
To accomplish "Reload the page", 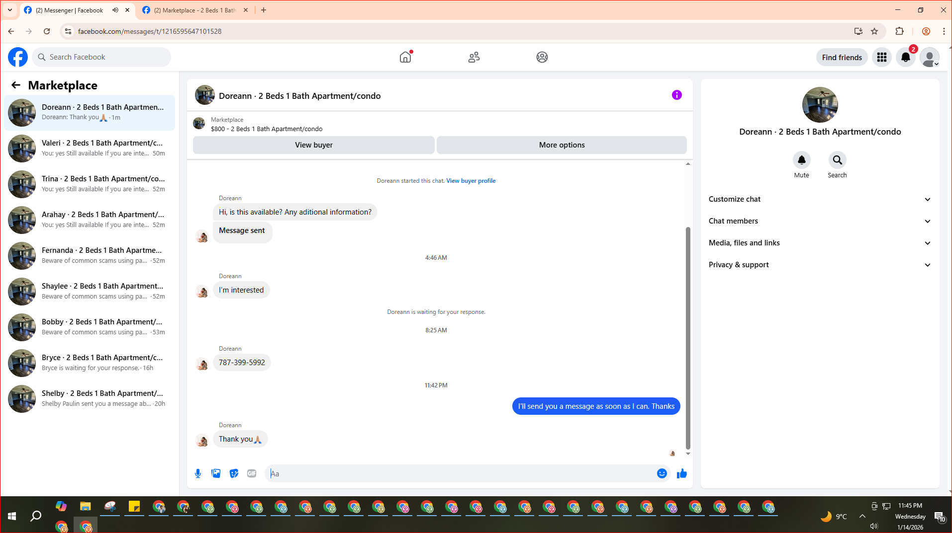I will pyautogui.click(x=47, y=31).
